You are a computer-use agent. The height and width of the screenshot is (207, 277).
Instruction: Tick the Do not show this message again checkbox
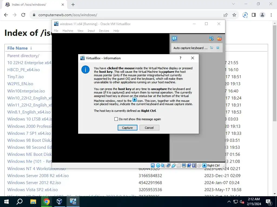coord(116,119)
